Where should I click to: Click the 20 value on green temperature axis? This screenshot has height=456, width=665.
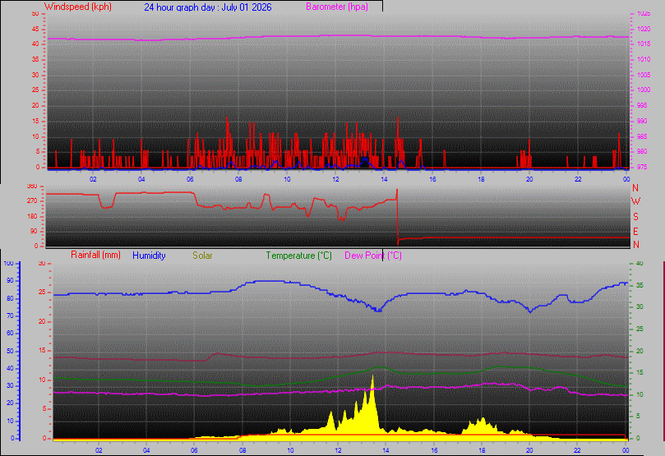coord(640,351)
